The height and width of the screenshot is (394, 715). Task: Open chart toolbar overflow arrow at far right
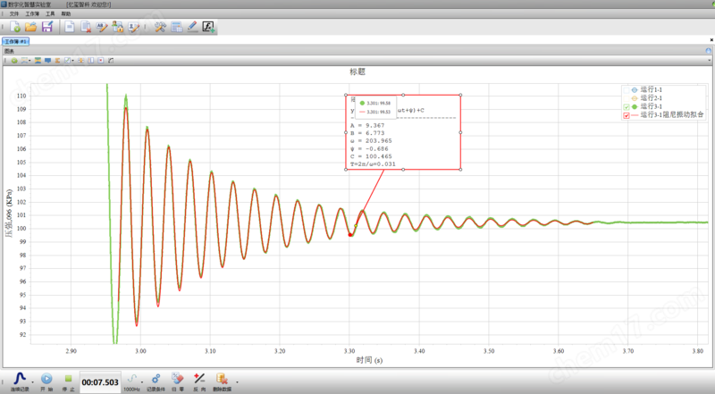click(709, 60)
